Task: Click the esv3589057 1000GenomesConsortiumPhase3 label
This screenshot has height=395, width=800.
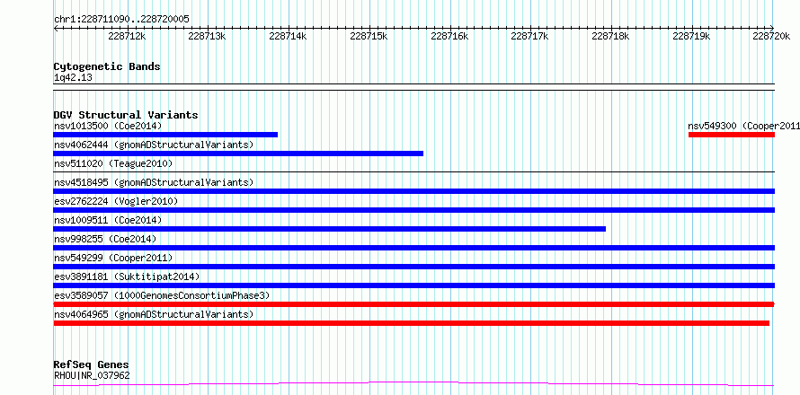Action: click(162, 295)
